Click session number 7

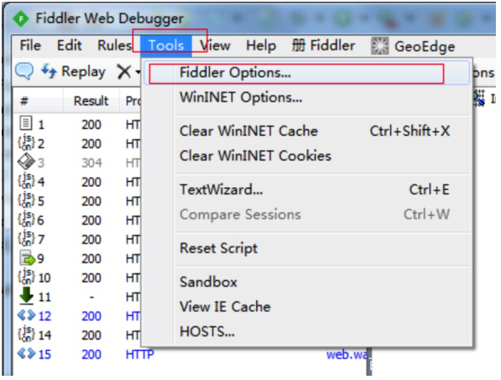(41, 240)
